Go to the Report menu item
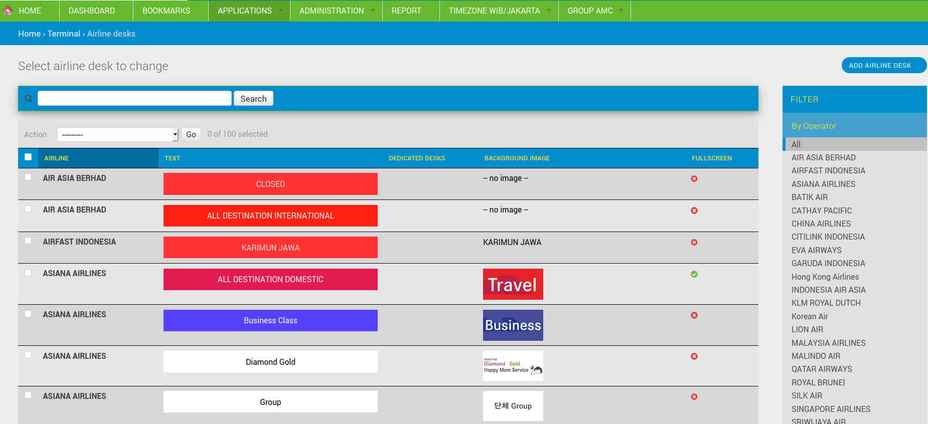928x424 pixels. (x=406, y=11)
